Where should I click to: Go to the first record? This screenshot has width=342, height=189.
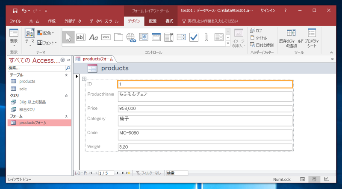coord(91,173)
